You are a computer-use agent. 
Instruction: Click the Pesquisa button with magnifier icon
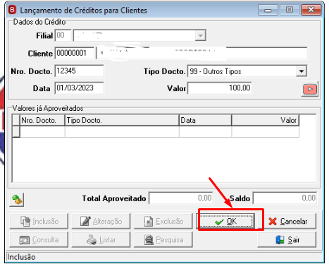(163, 240)
